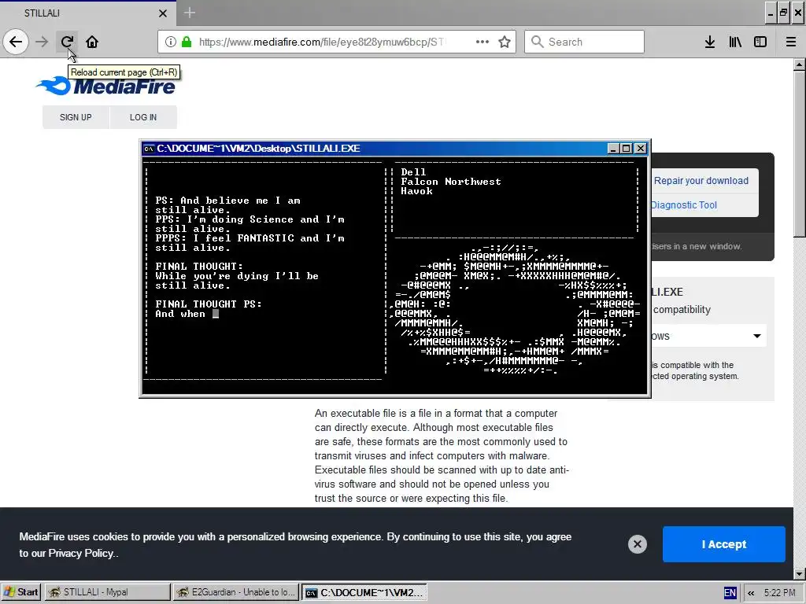Open the Windows Start menu

click(21, 592)
